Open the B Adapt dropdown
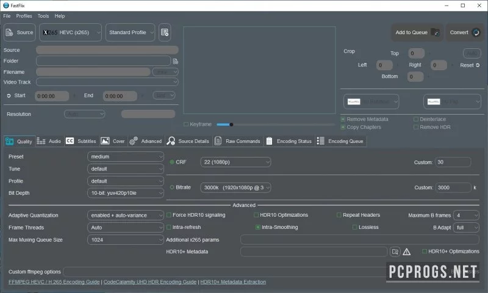 pos(466,228)
